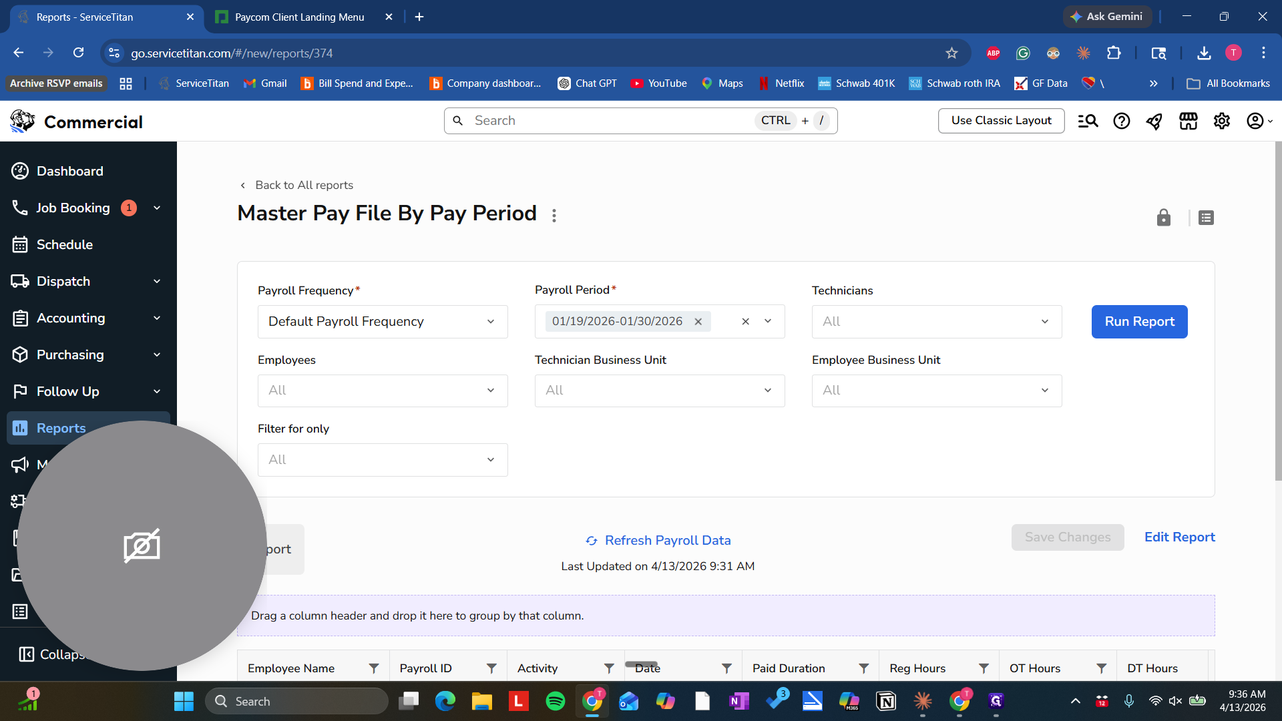1282x721 pixels.
Task: Expand the Technicians dropdown
Action: click(x=936, y=322)
